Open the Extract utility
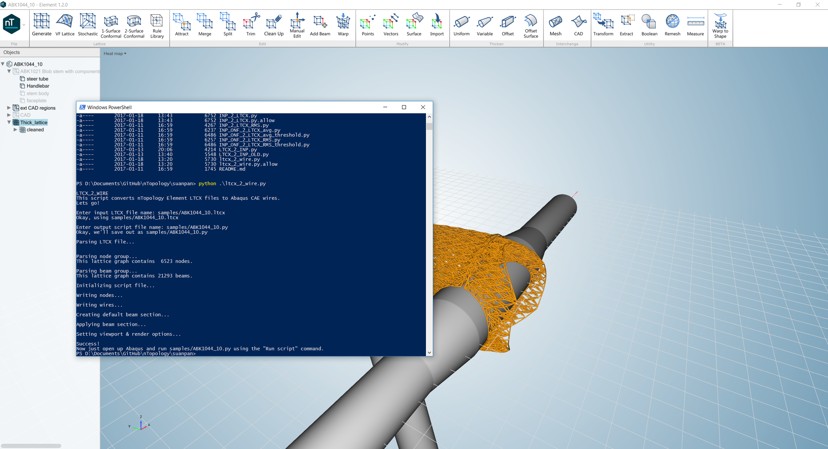Viewport: 828px width, 449px height. click(627, 25)
